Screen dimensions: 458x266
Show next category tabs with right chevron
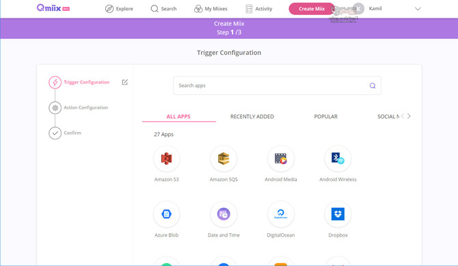pyautogui.click(x=409, y=116)
